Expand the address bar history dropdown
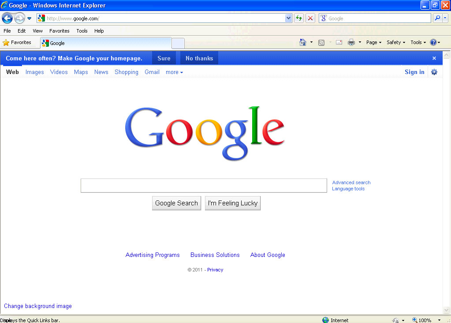Screen dimensions: 451x323 (288, 18)
